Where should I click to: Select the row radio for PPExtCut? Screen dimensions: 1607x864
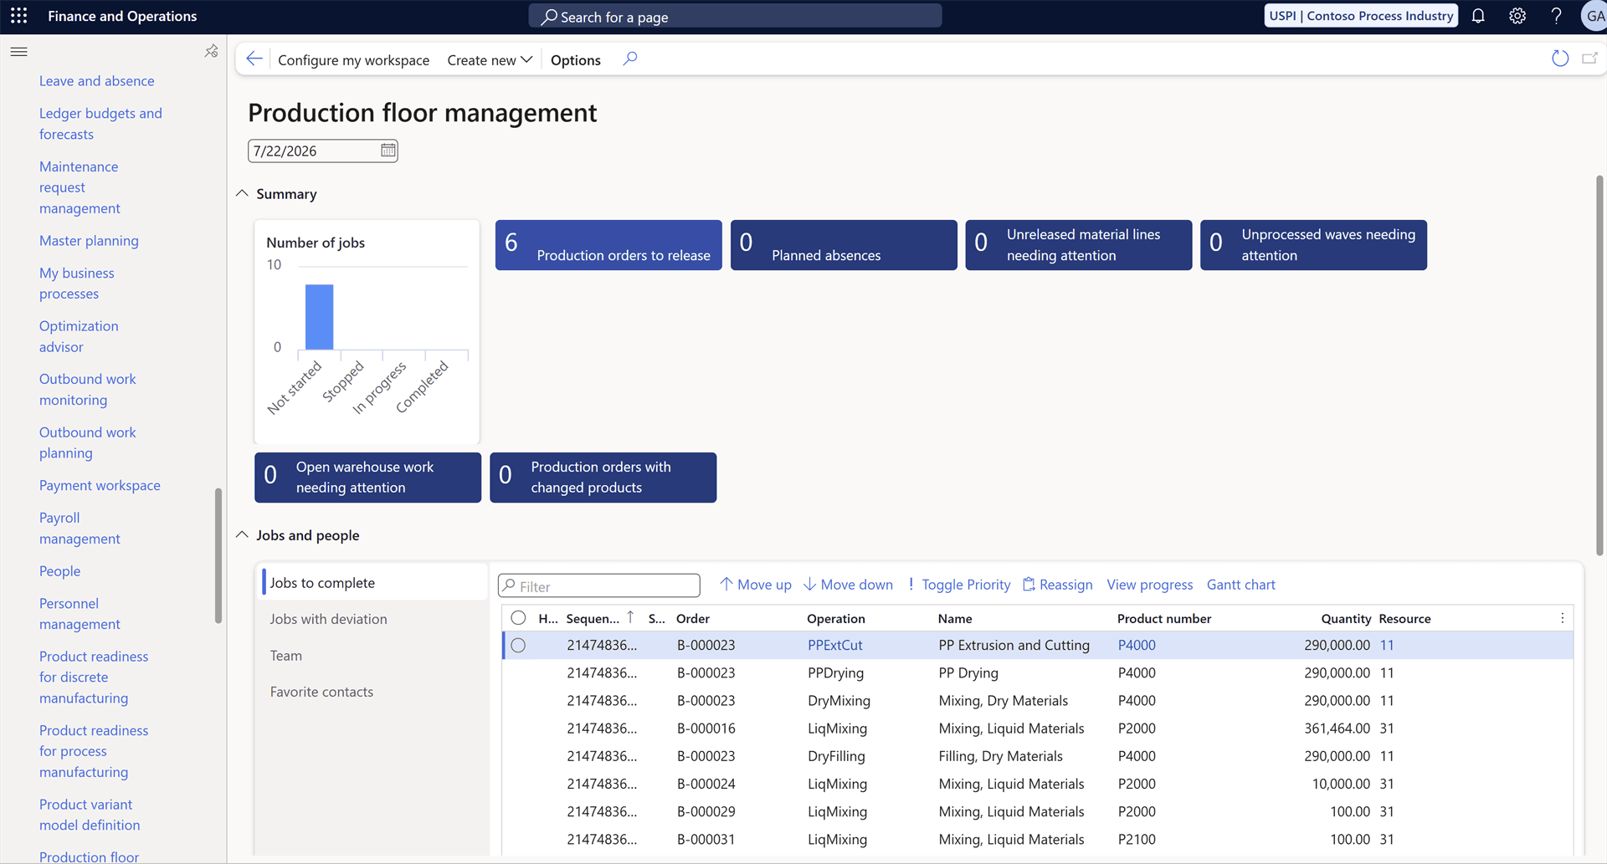coord(518,645)
